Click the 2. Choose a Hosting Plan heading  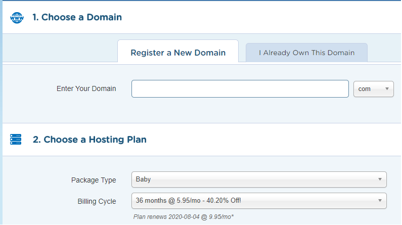[90, 140]
